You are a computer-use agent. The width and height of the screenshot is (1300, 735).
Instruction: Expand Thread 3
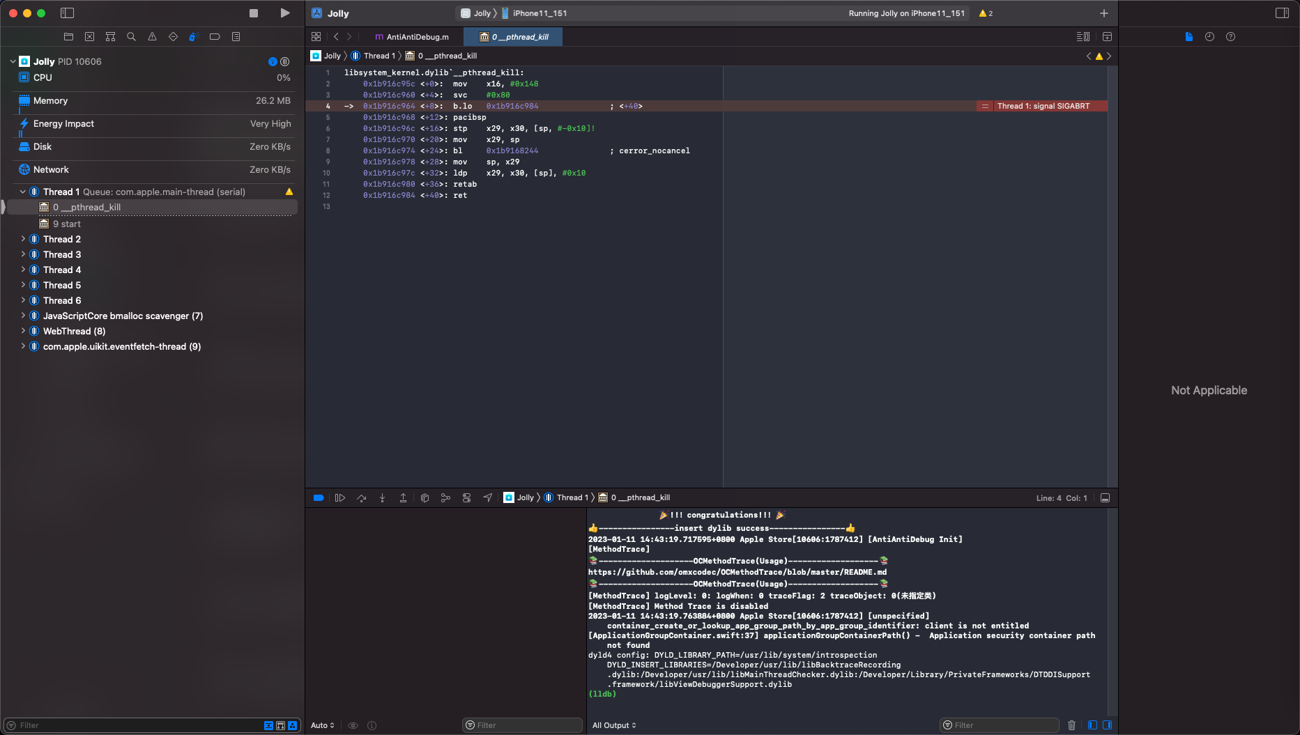[x=23, y=254]
